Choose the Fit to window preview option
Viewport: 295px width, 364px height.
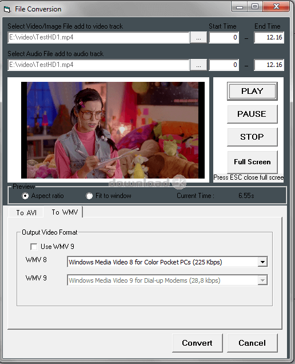point(89,196)
